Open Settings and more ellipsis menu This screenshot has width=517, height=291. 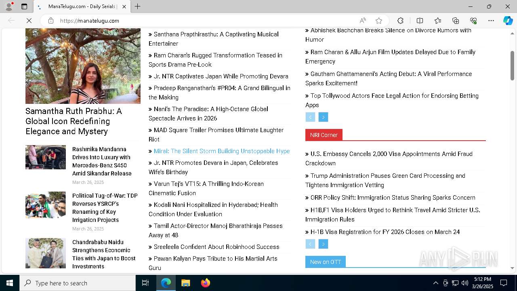point(491,21)
